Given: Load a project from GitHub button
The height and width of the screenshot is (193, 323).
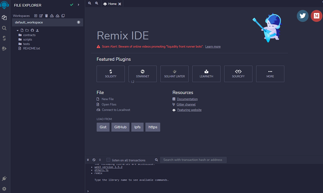Looking at the screenshot, I should tap(120, 127).
